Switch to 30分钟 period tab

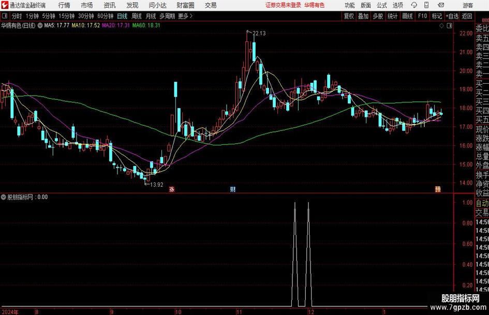(86, 16)
